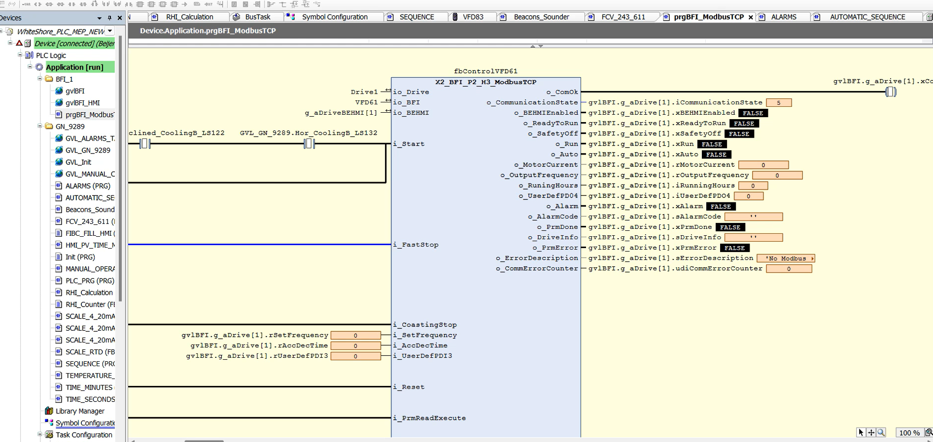
Task: Select the pointer selection tool
Action: click(x=861, y=433)
